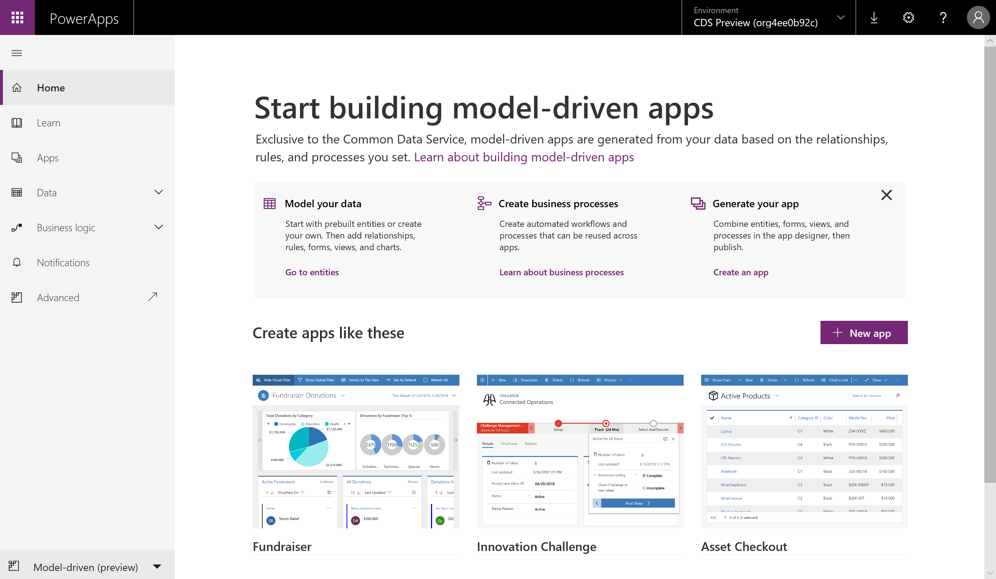Open the Notifications bell
The height and width of the screenshot is (579, 996).
pos(17,262)
